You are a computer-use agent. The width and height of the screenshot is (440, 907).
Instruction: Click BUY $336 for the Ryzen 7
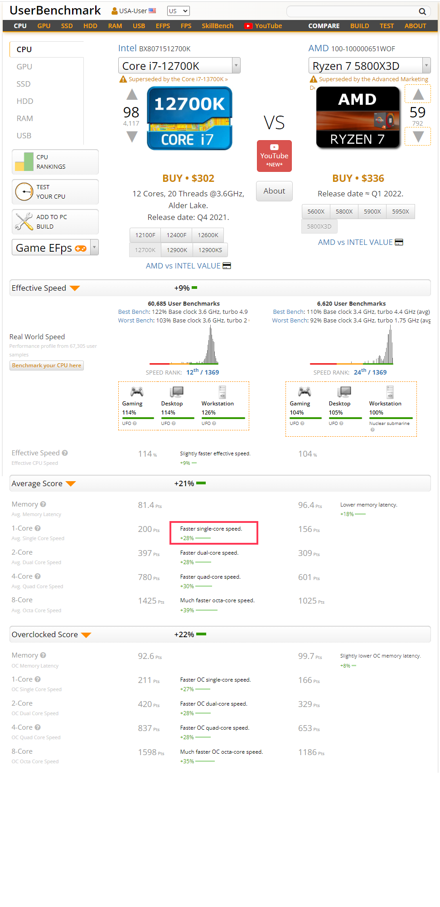[x=358, y=178]
